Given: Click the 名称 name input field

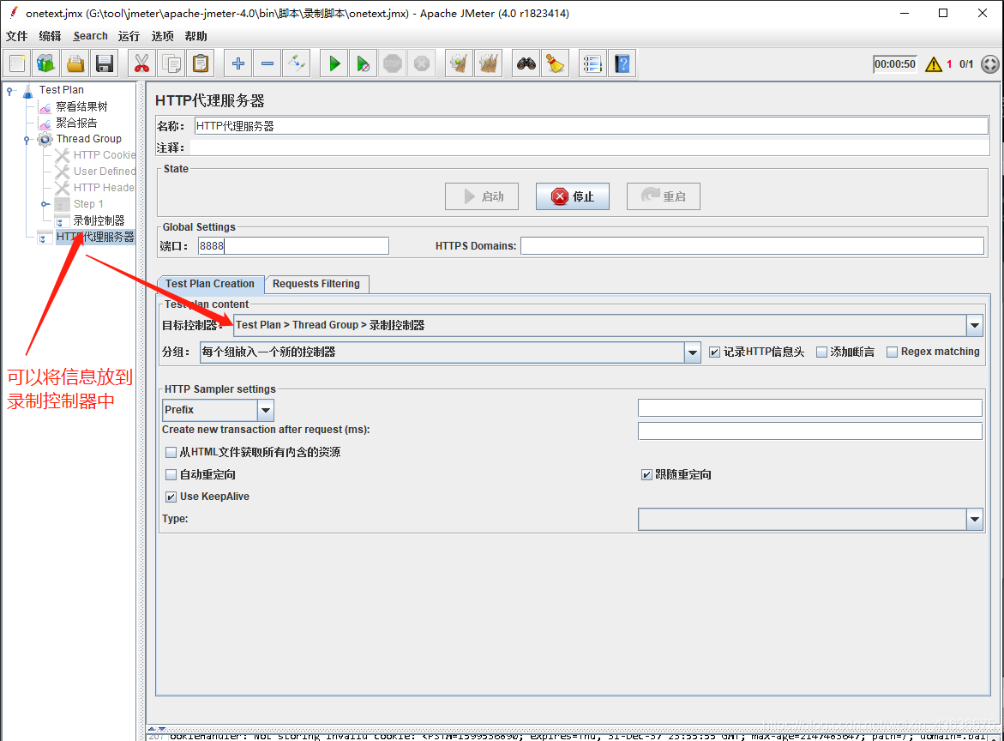Looking at the screenshot, I should (x=591, y=126).
